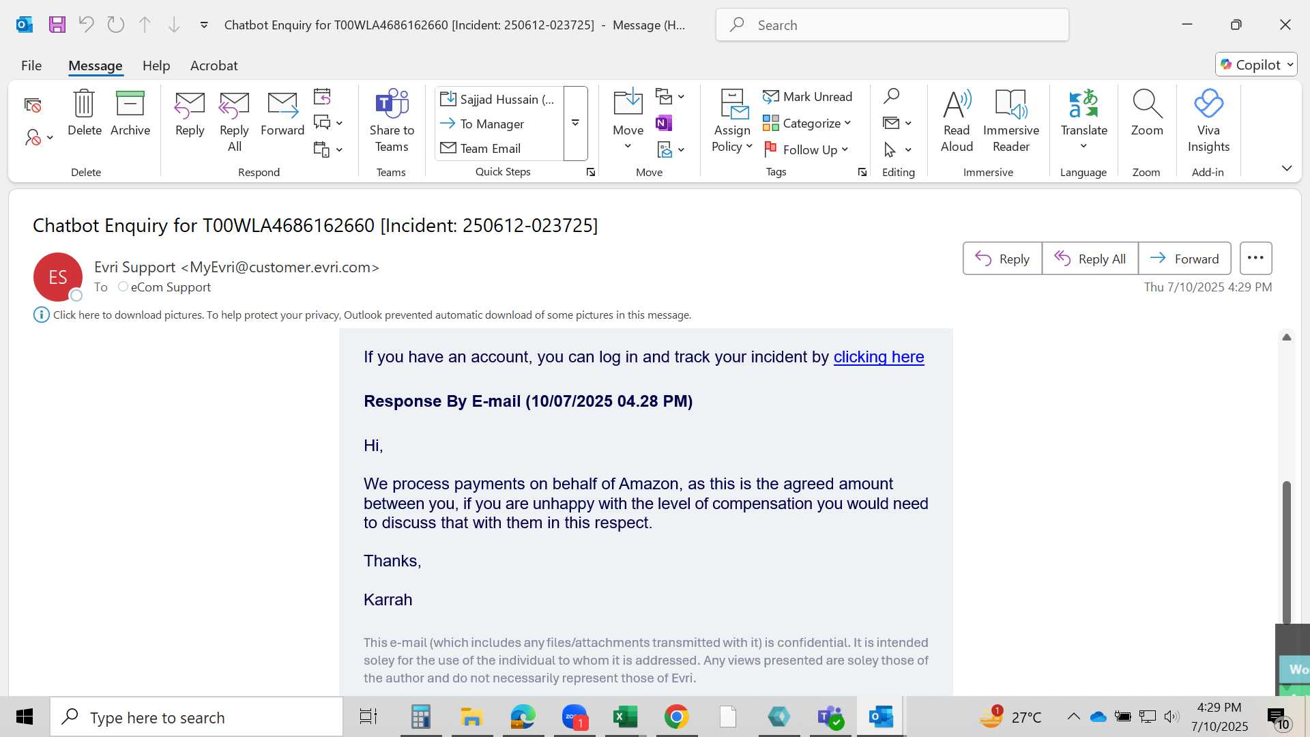Open Customize Quick Access Toolbar dropdown
Viewport: 1310px width, 737px height.
(204, 25)
